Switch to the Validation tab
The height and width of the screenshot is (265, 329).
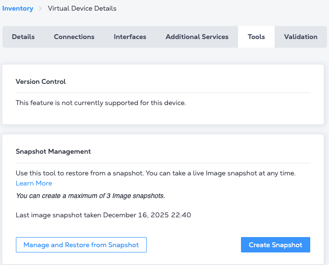tap(301, 37)
